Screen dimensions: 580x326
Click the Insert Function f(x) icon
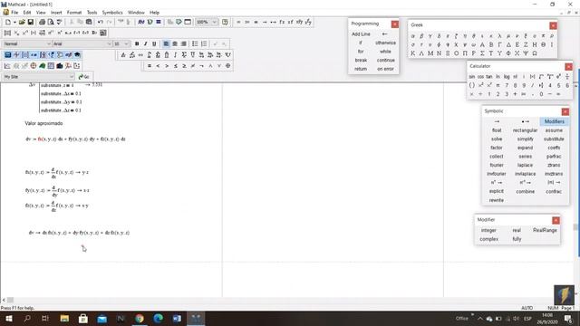pos(141,22)
